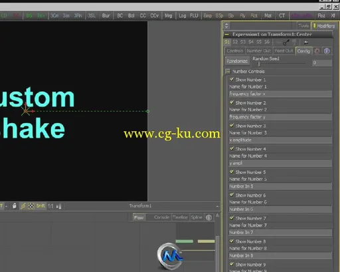Toggle viewer lock icon
The width and height of the screenshot is (340, 272).
point(15,206)
